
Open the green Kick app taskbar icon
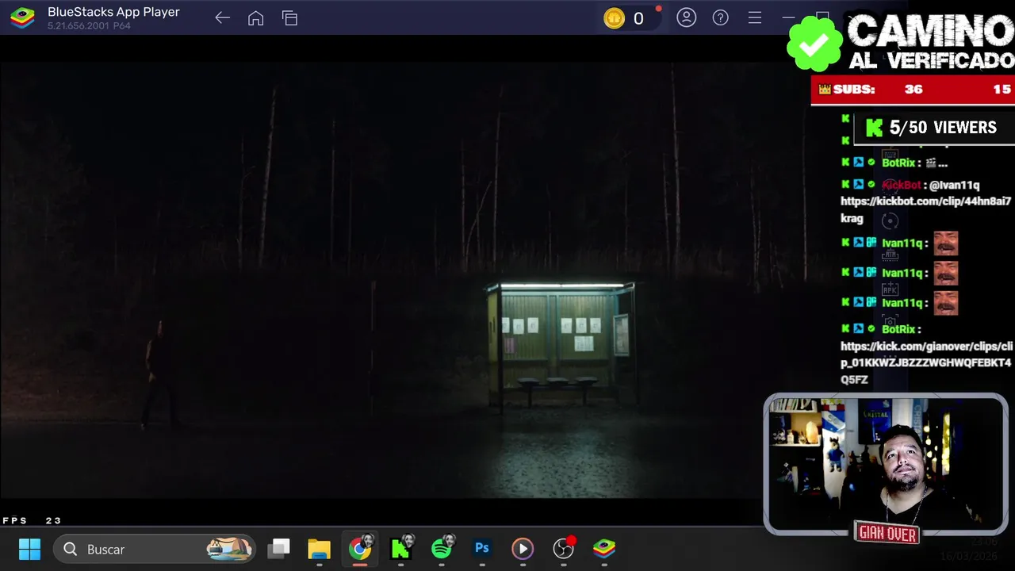[401, 549]
